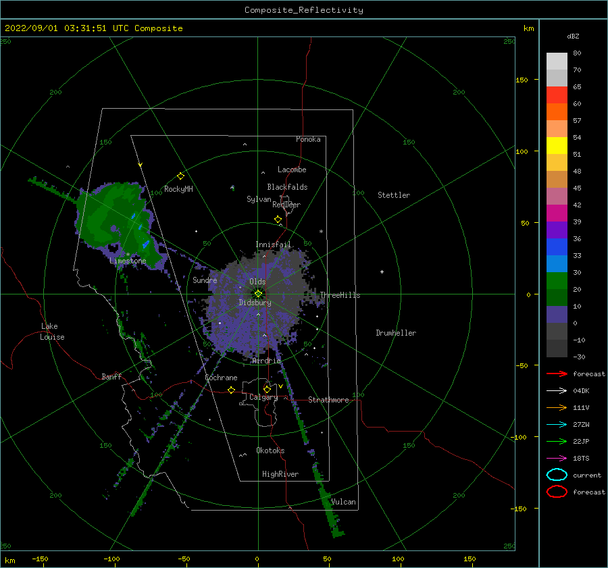
Task: Click the ThreeHills label
Action: [x=340, y=295]
